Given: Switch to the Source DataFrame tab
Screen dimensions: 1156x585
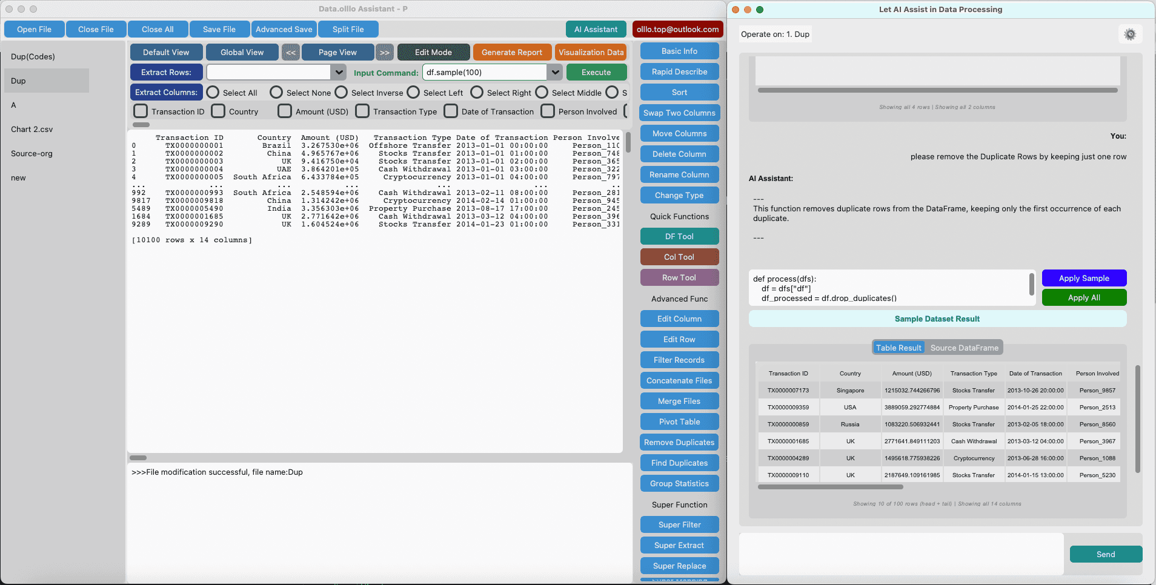Looking at the screenshot, I should [x=964, y=347].
